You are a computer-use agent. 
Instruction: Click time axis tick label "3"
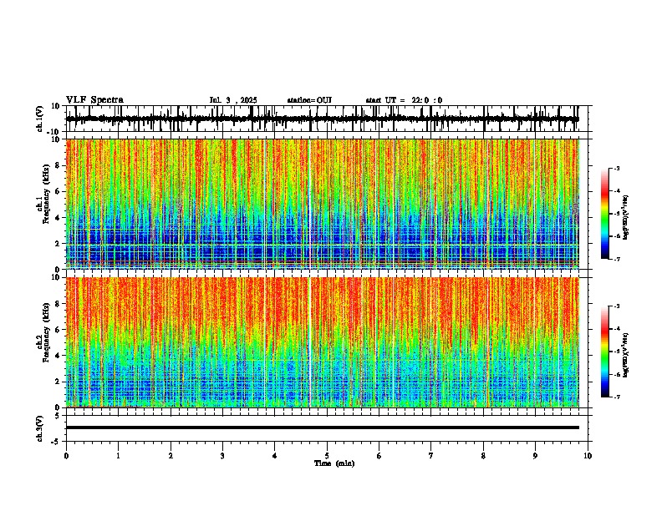222,456
